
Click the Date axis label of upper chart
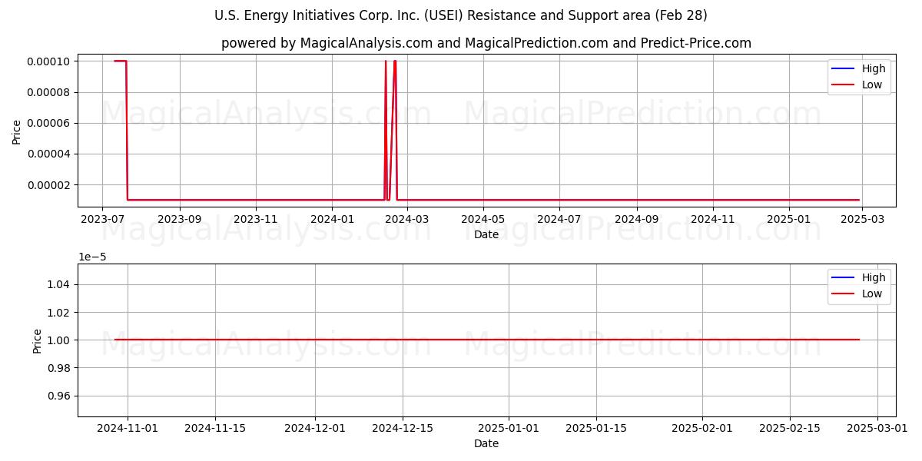pos(486,234)
